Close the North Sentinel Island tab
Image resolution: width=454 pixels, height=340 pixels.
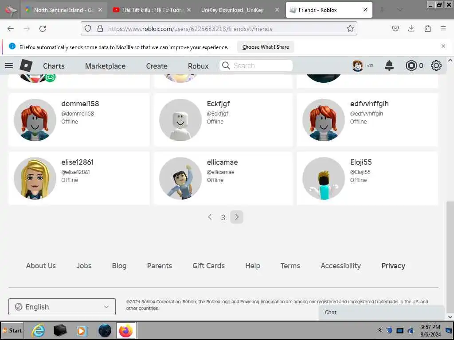pyautogui.click(x=100, y=10)
